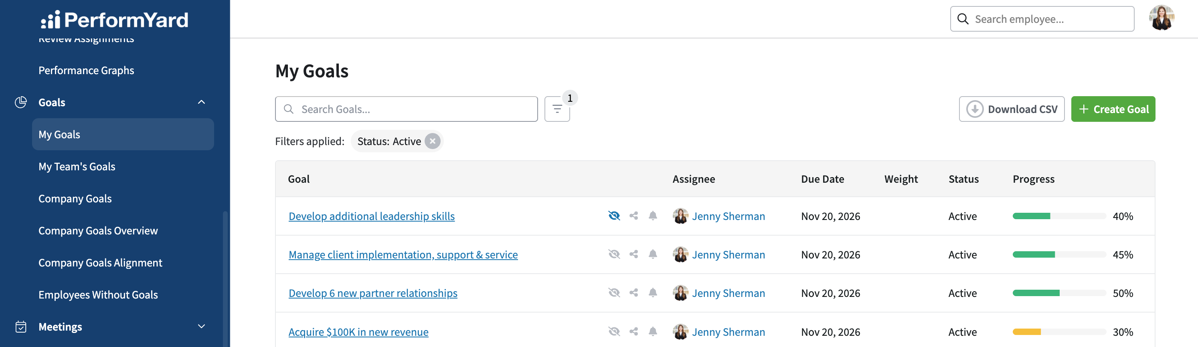Open user profile avatar at top right

pyautogui.click(x=1161, y=18)
